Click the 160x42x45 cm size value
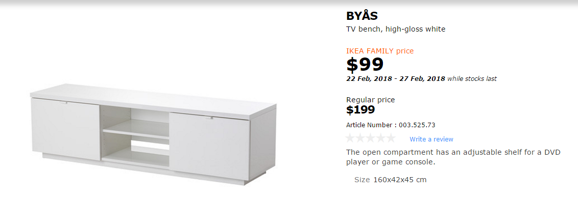 (400, 180)
